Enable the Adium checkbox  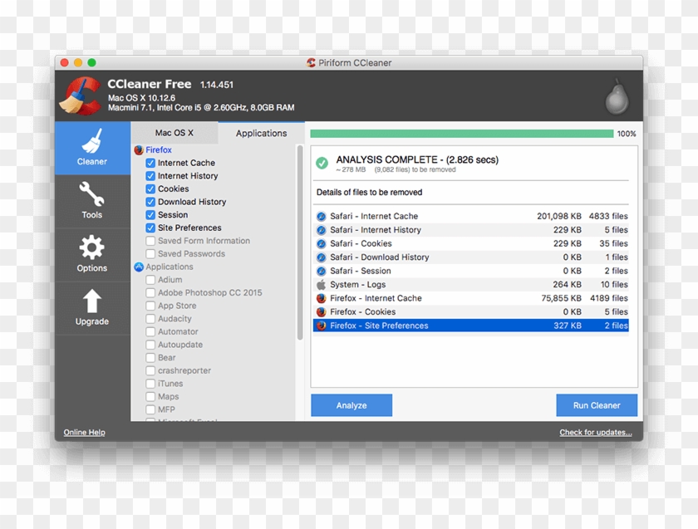(150, 280)
